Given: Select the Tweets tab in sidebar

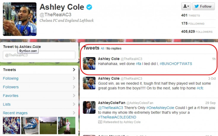Looking at the screenshot, I should click(x=39, y=70).
